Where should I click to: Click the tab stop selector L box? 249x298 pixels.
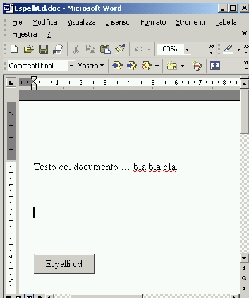pos(11,82)
